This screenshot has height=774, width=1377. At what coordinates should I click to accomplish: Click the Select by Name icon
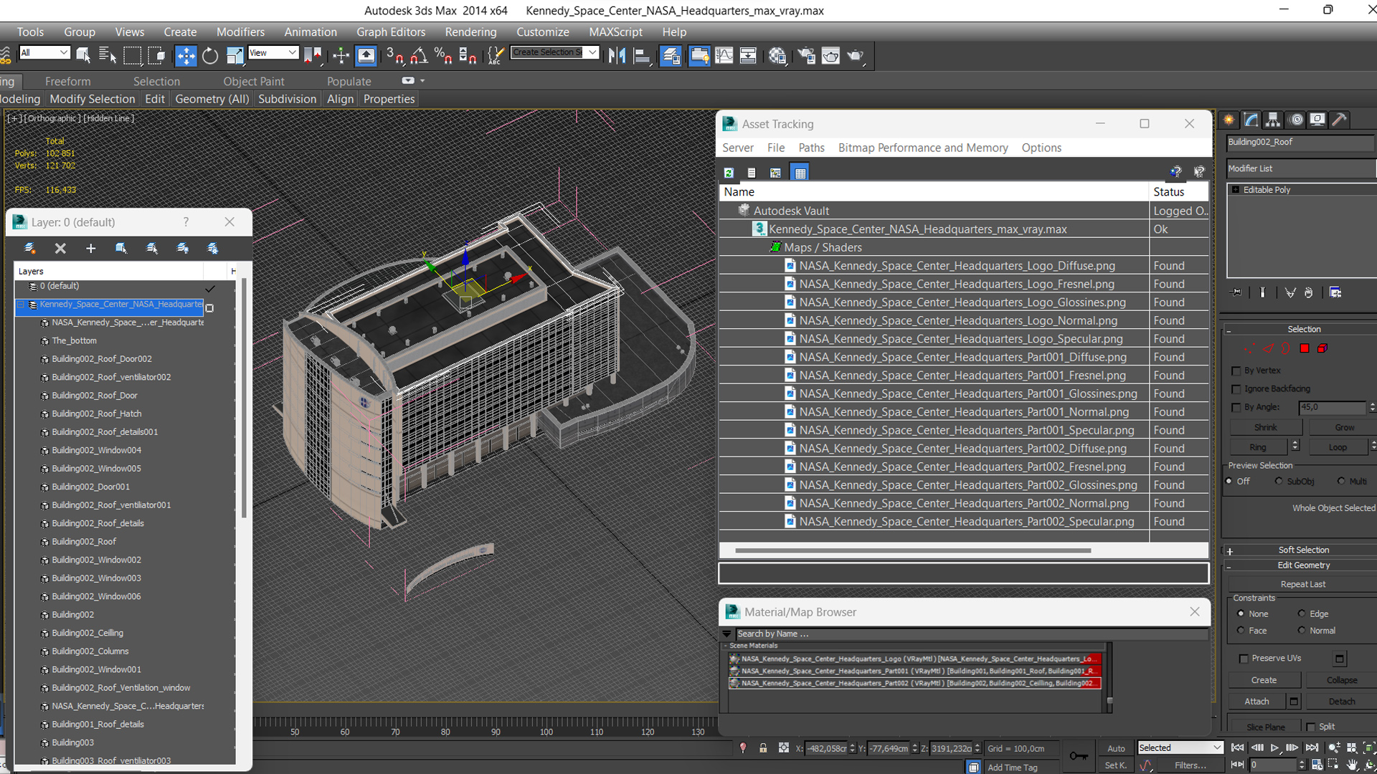tap(108, 55)
